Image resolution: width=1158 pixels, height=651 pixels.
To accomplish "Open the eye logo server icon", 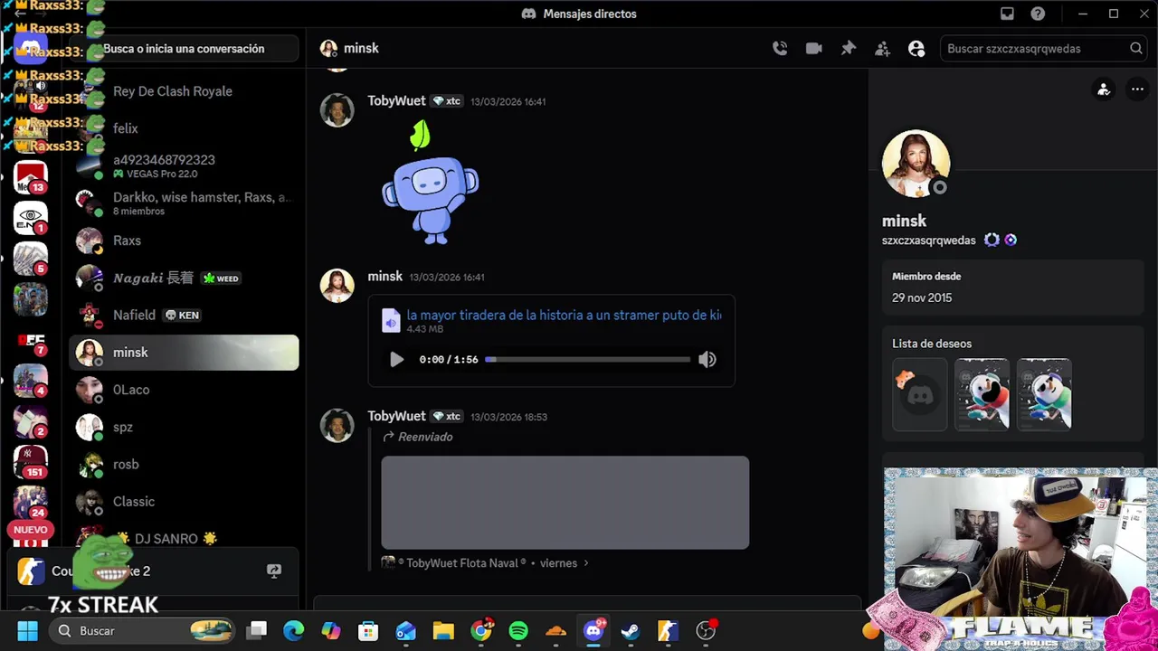I will pyautogui.click(x=30, y=217).
